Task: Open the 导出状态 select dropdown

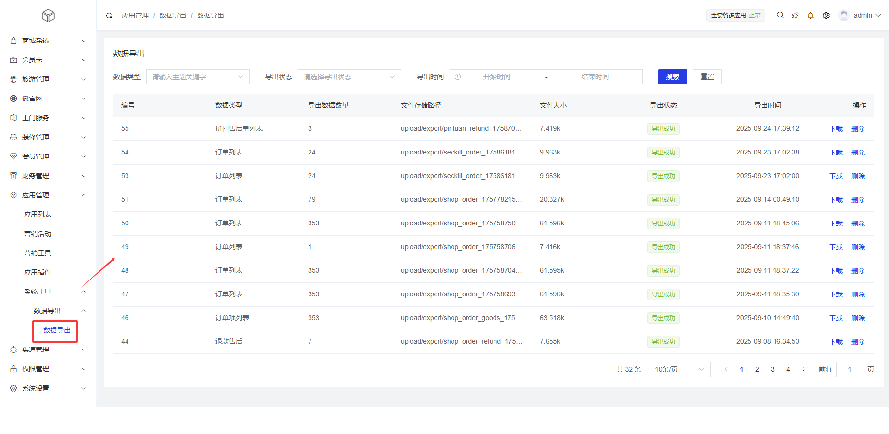Action: 349,77
